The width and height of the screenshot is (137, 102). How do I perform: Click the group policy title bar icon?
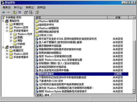pyautogui.click(x=3, y=3)
